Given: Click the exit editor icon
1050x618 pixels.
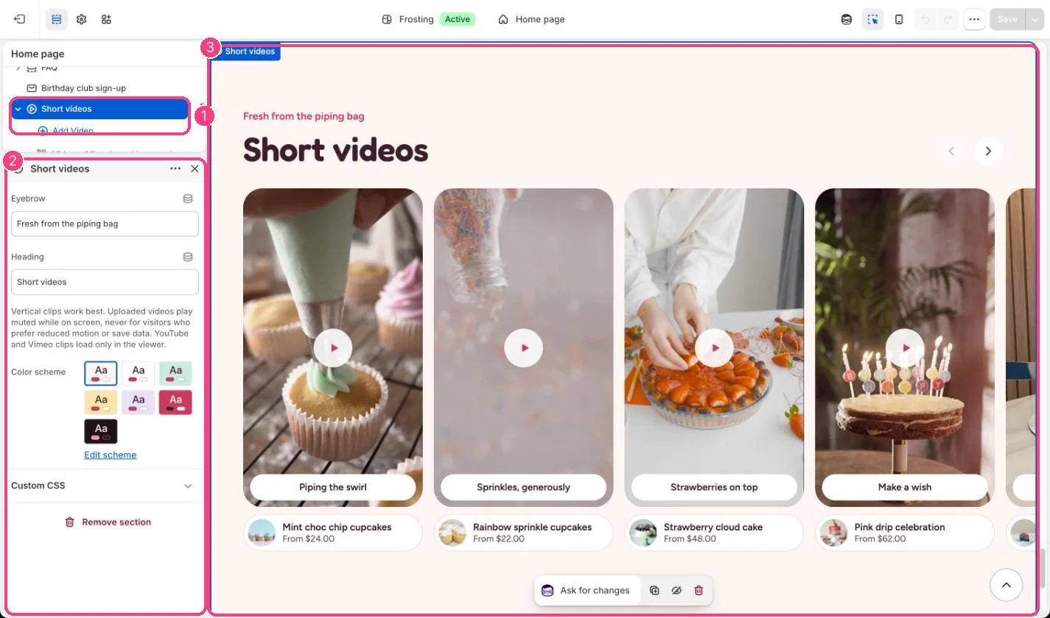Looking at the screenshot, I should coord(20,19).
